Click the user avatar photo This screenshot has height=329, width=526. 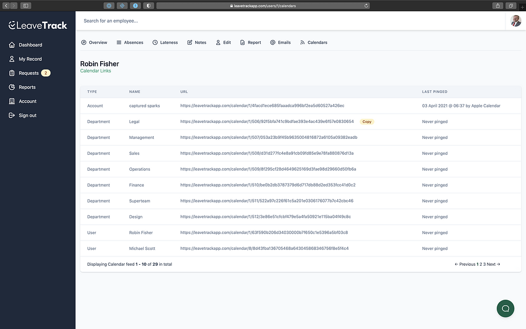pos(516,21)
